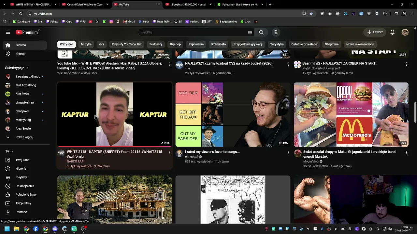This screenshot has height=234, width=417.
Task: Open the Chrome apps grid shortcut
Action: [4, 22]
